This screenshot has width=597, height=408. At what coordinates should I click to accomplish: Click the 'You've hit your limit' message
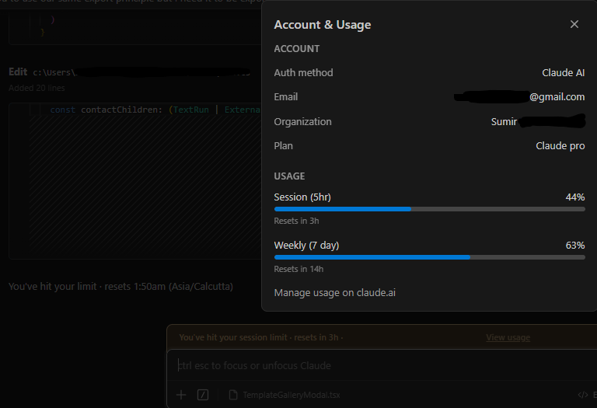[120, 286]
